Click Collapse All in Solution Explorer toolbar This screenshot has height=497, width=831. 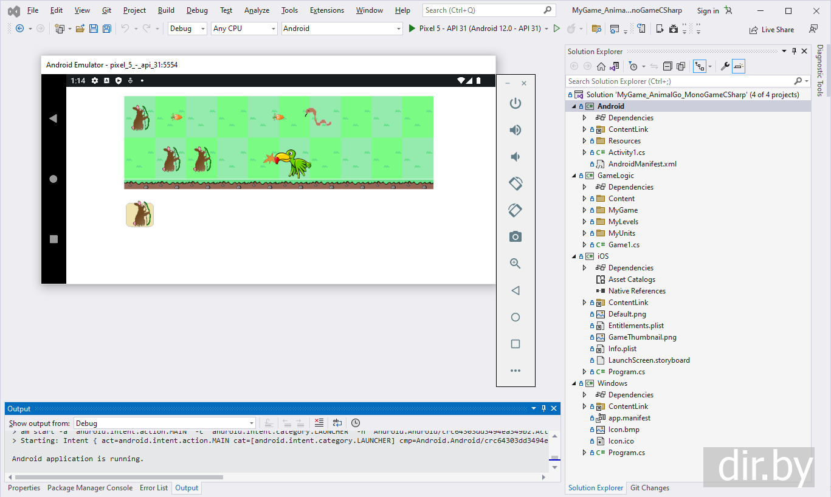coord(667,66)
